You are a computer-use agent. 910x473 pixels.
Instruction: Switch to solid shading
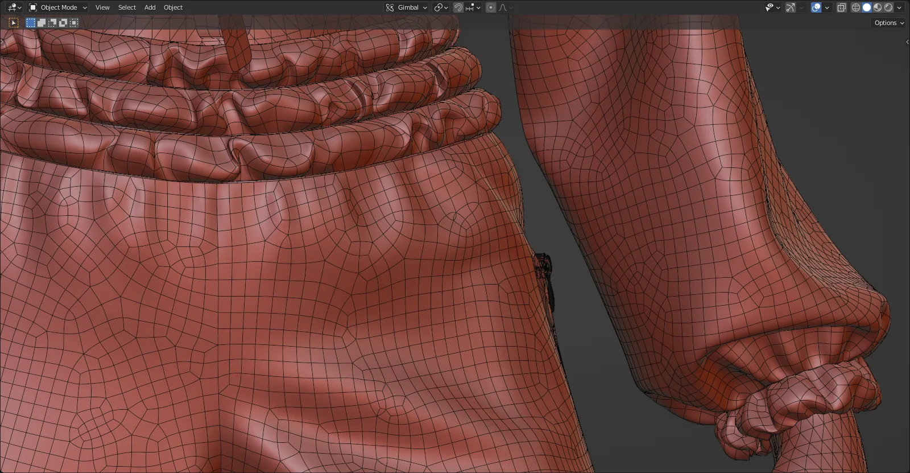867,7
